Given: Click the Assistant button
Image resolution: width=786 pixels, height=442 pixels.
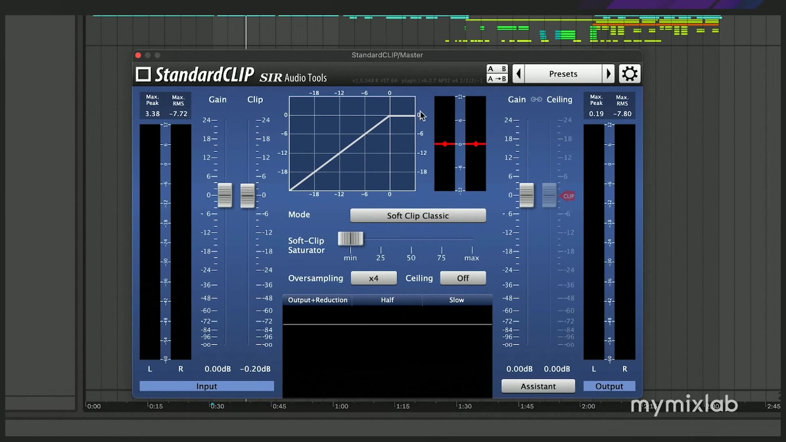Looking at the screenshot, I should point(538,386).
